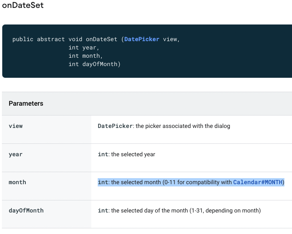This screenshot has width=292, height=234.
Task: Click the 'int year,' code line
Action: coord(84,48)
